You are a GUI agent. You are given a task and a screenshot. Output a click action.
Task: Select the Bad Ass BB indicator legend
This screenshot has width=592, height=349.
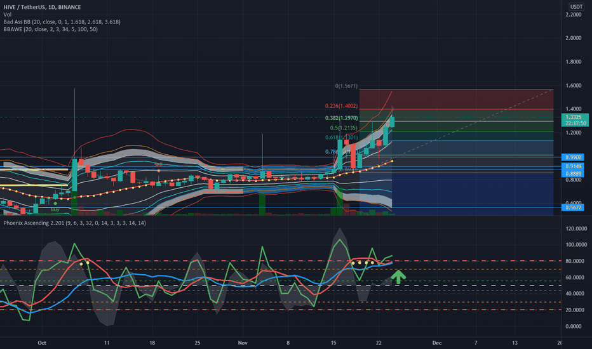click(x=62, y=22)
